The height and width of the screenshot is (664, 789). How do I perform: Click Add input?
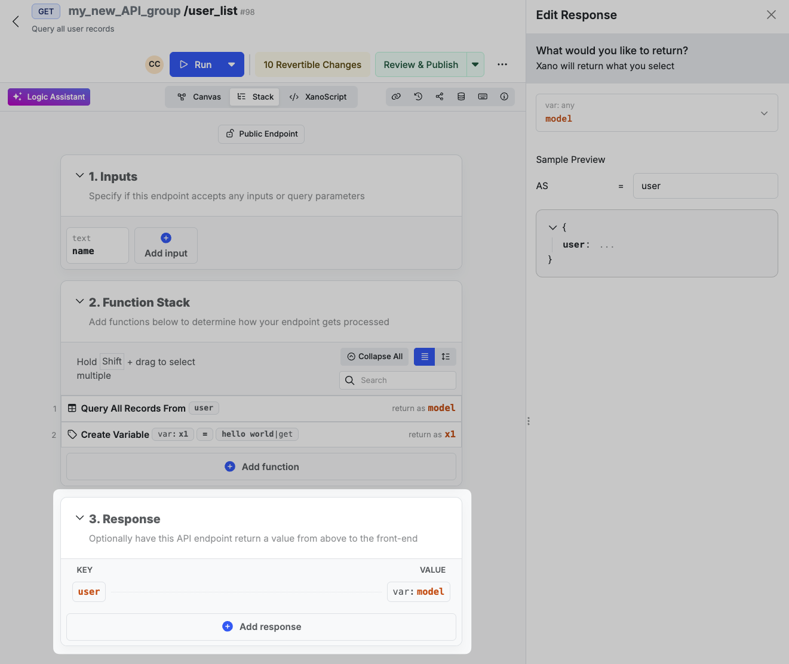pyautogui.click(x=166, y=245)
